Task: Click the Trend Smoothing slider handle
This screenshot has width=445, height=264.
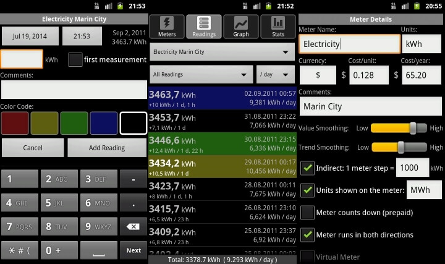Action: (x=400, y=147)
